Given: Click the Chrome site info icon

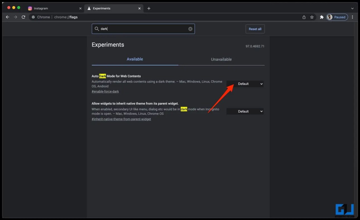Looking at the screenshot, I should pyautogui.click(x=33, y=17).
